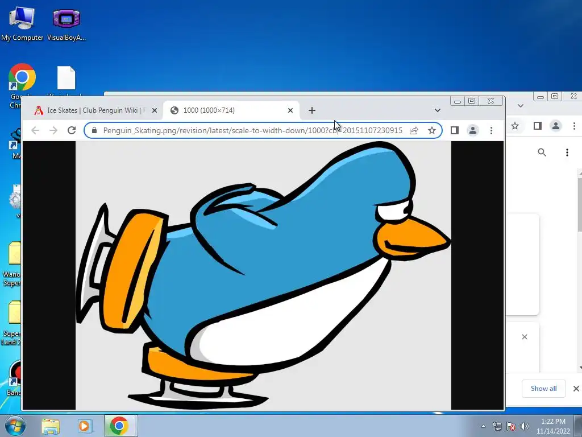
Task: Expand the tab search chevron in front Chrome
Action: coord(438,110)
